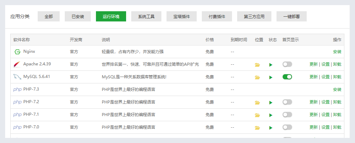Click 卸载 to uninstall PHP-7.1
The width and height of the screenshot is (355, 143).
tap(337, 115)
